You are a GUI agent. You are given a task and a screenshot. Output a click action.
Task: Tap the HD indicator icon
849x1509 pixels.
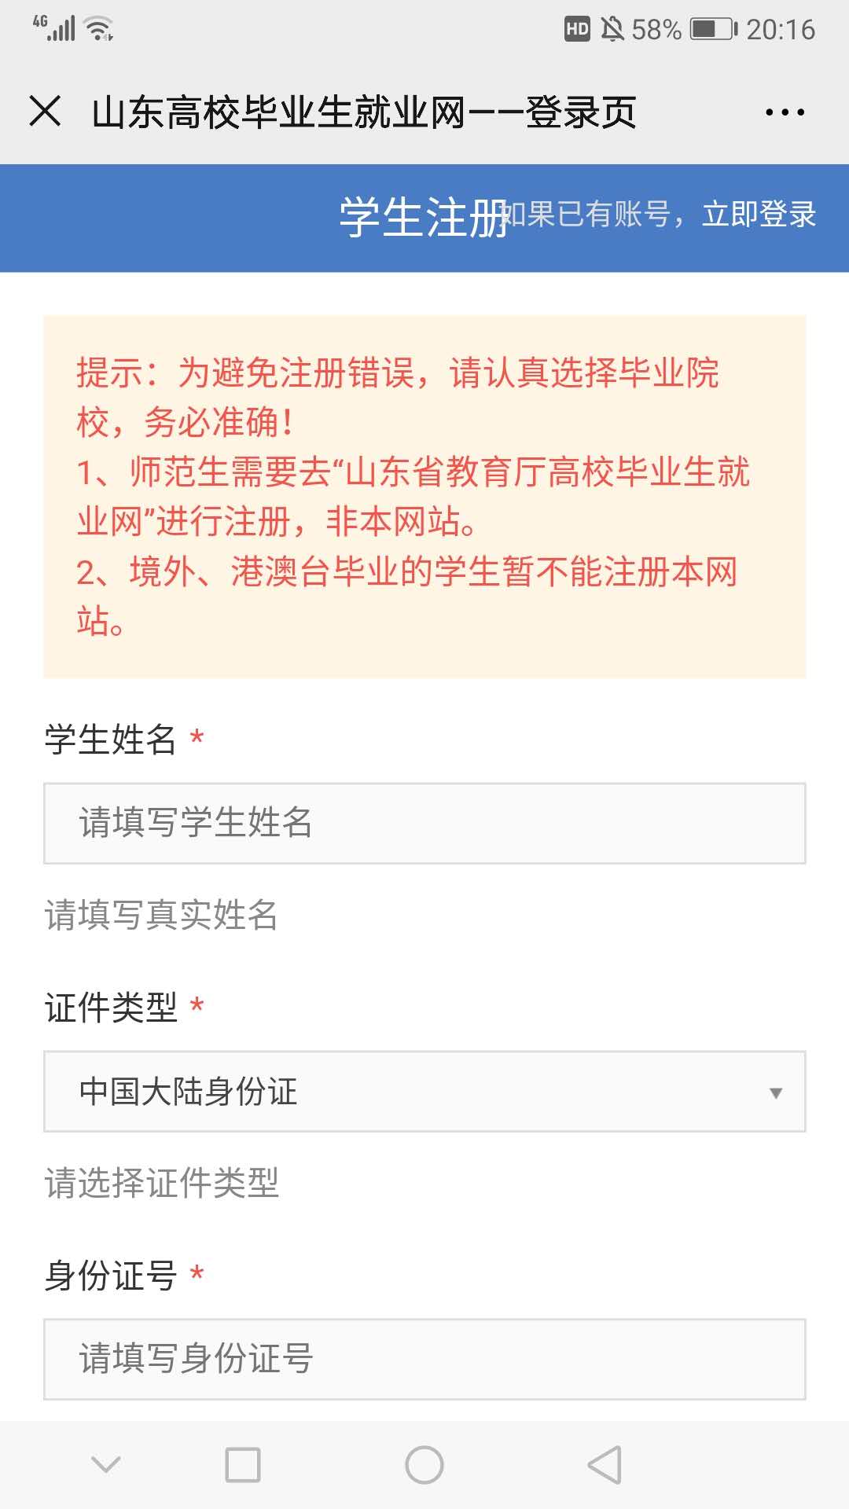(x=577, y=30)
